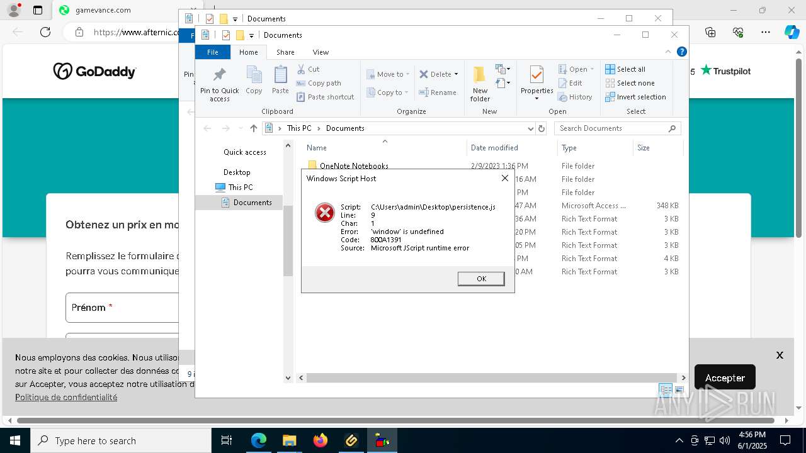The width and height of the screenshot is (806, 453).
Task: Create a New folder from ribbon
Action: coord(480,84)
